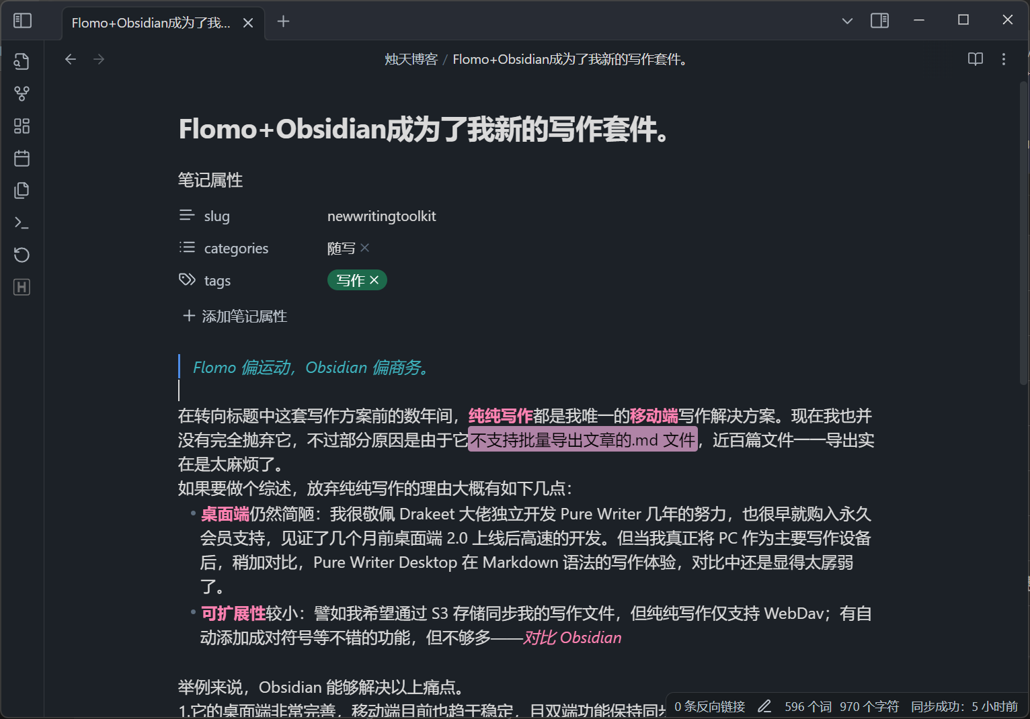Open the quick switcher file icon
1030x719 pixels.
(22, 61)
